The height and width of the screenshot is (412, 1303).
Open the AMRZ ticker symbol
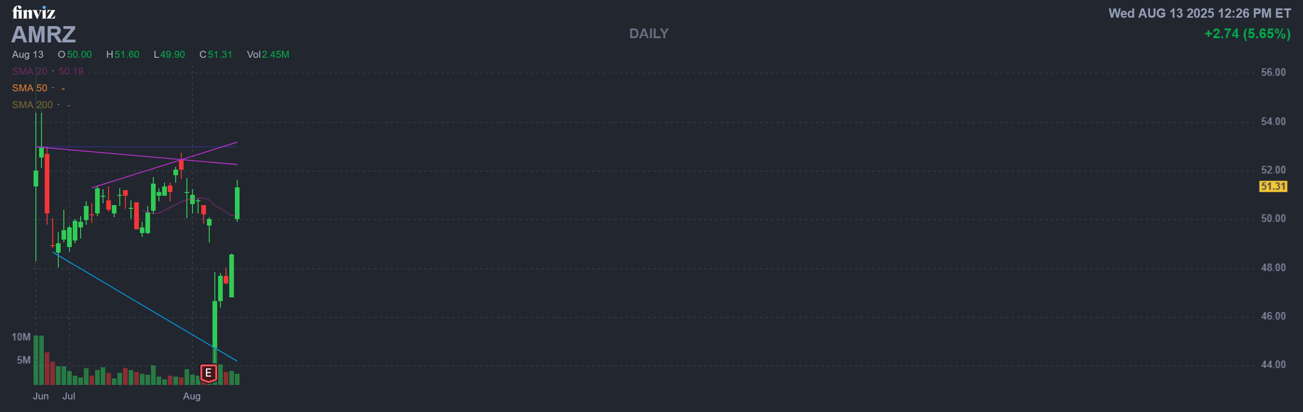coord(43,34)
